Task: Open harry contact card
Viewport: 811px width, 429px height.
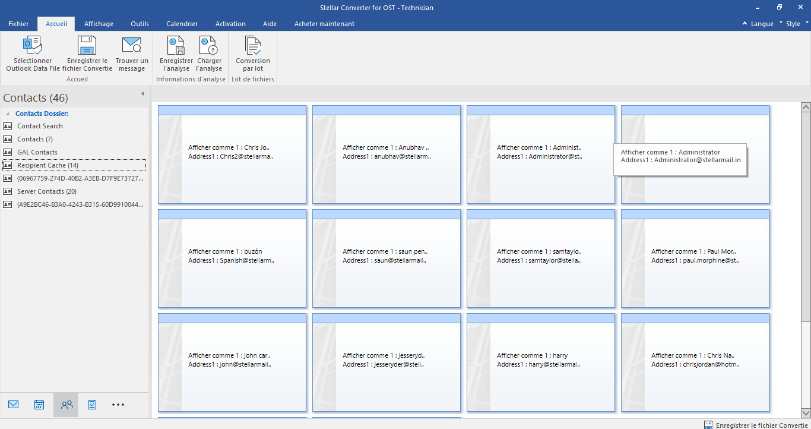Action: (541, 362)
